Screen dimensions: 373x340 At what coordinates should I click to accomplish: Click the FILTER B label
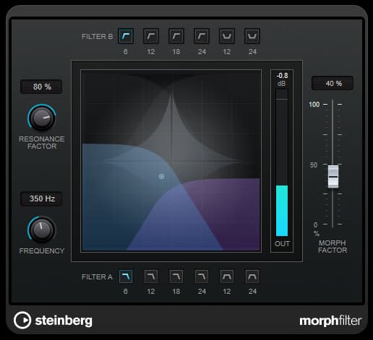(97, 37)
